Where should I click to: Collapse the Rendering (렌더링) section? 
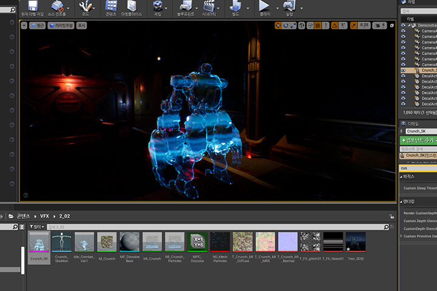(x=401, y=202)
